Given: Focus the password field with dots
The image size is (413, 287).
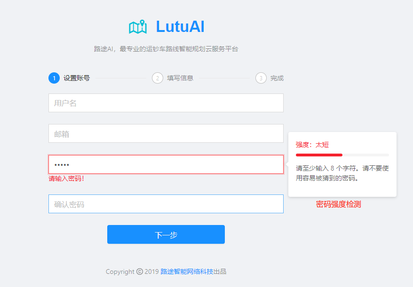Looking at the screenshot, I should pyautogui.click(x=166, y=164).
